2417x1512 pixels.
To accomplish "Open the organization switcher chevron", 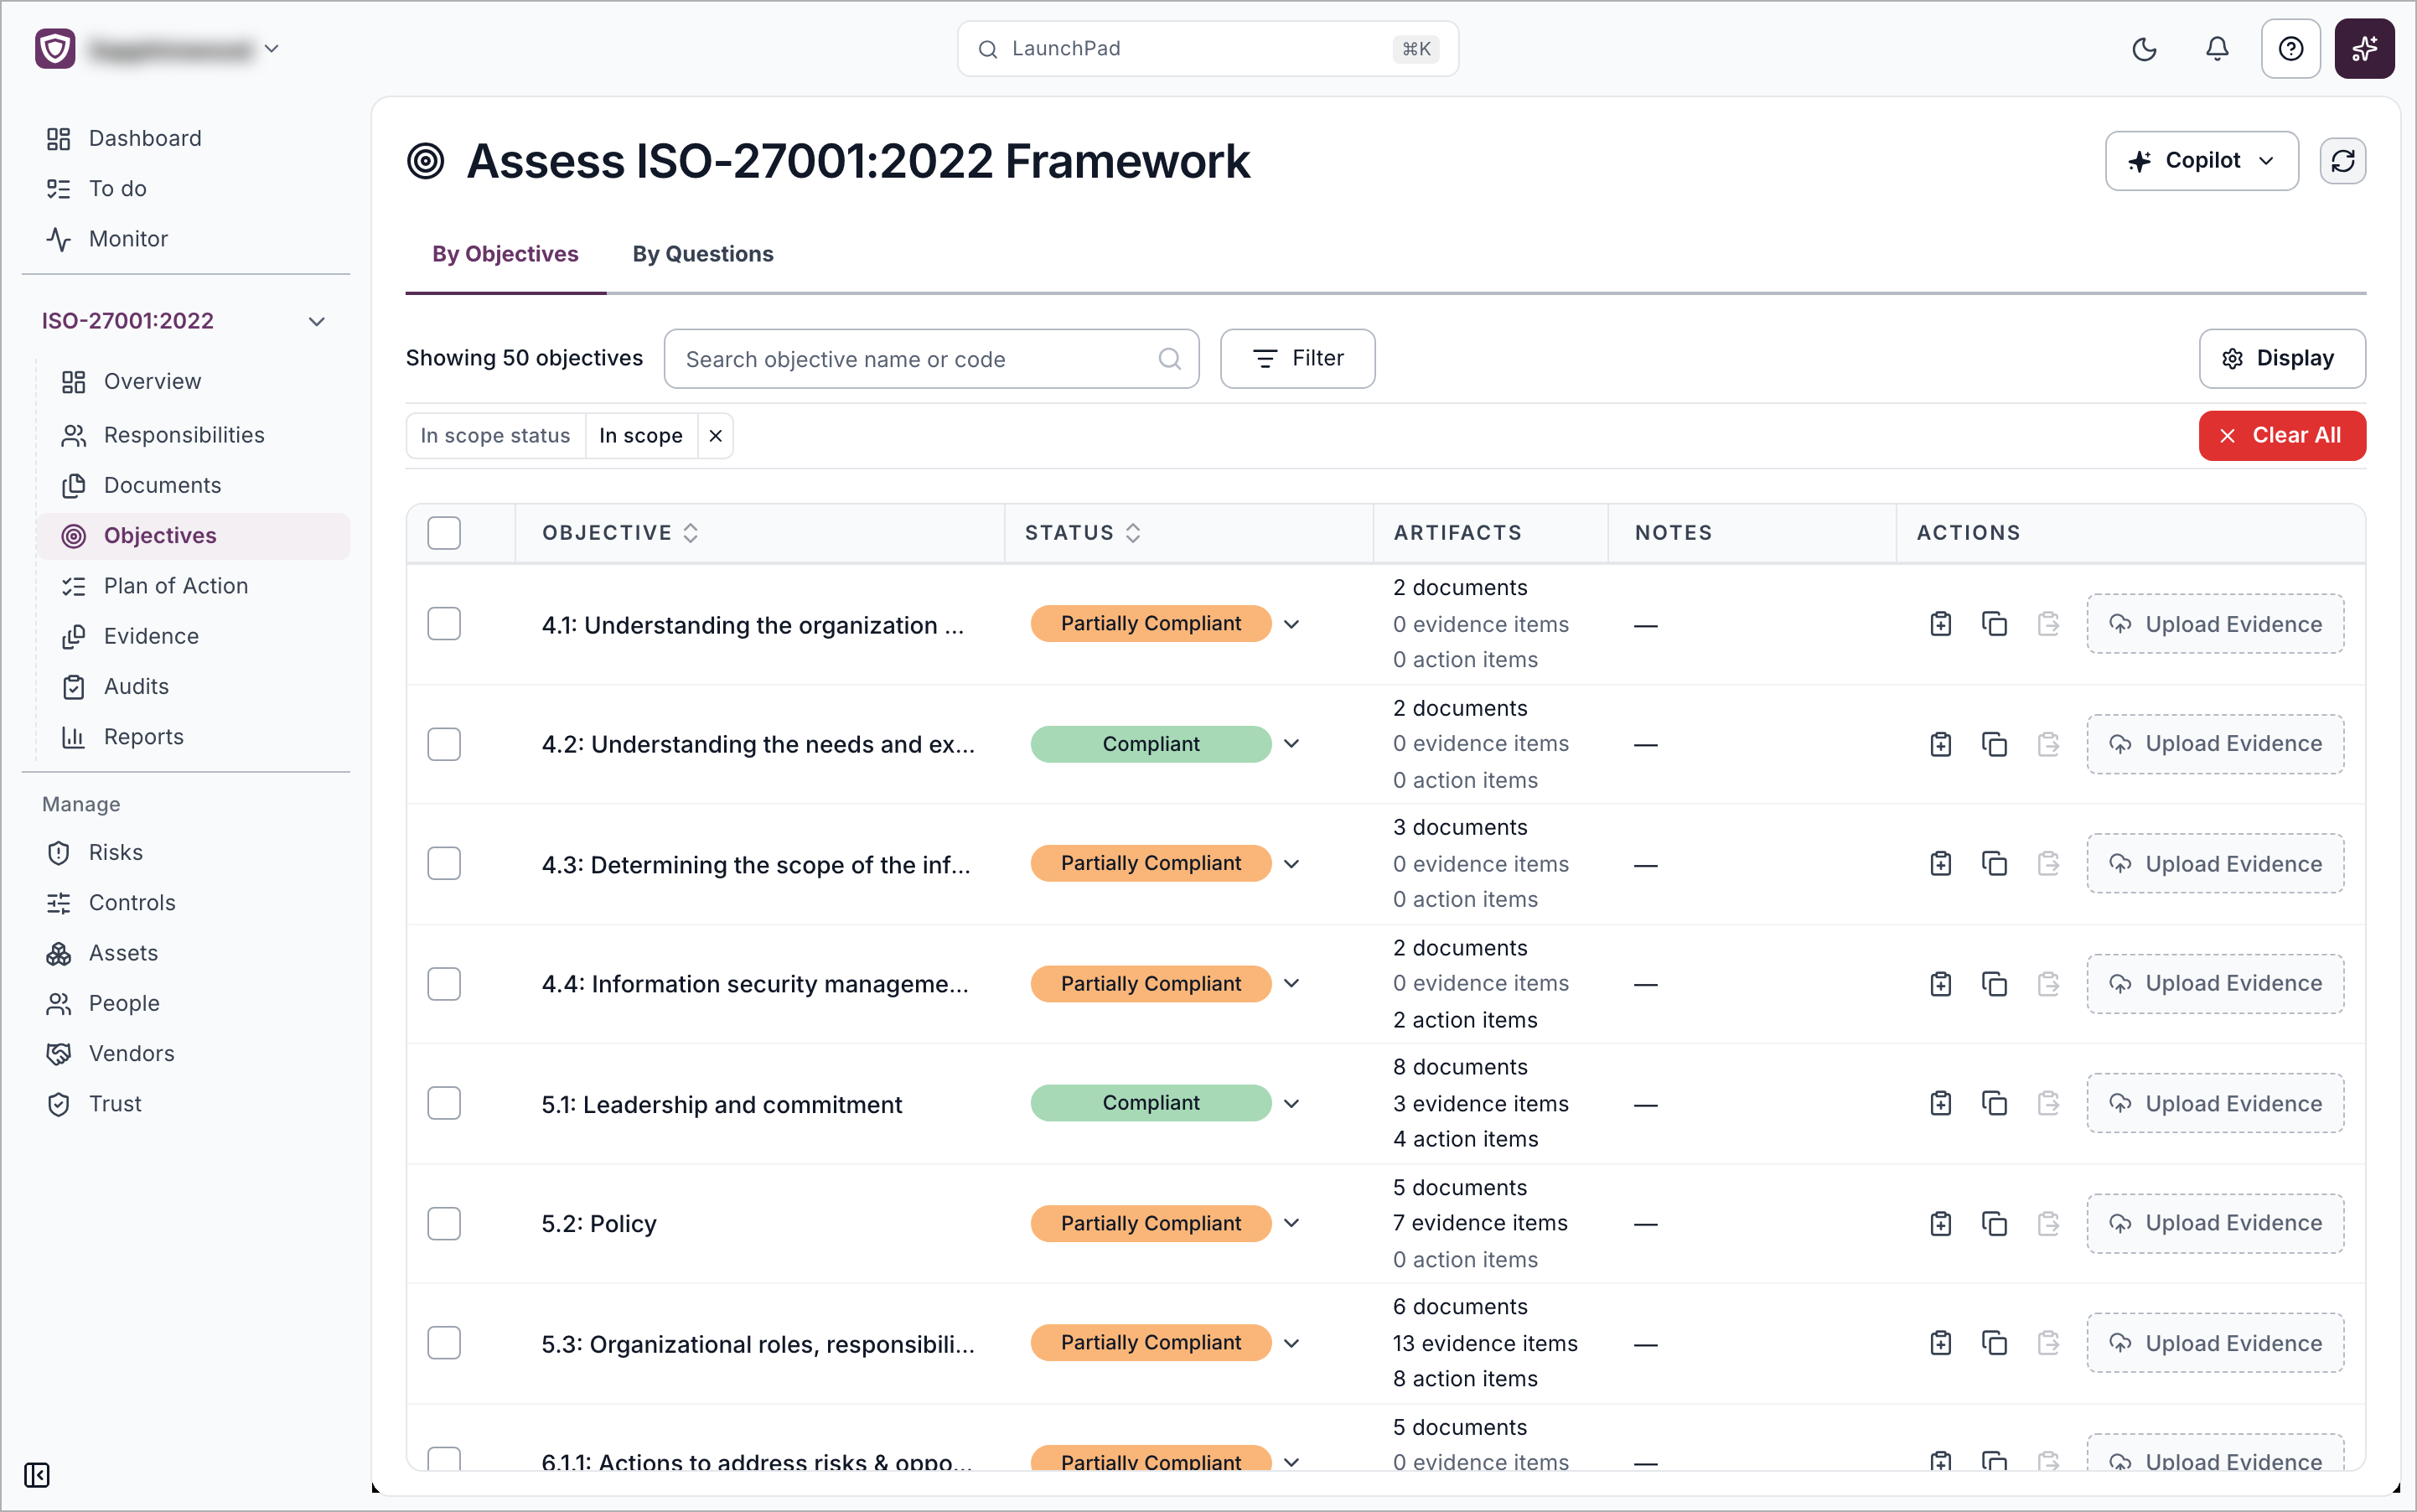I will pyautogui.click(x=271, y=49).
